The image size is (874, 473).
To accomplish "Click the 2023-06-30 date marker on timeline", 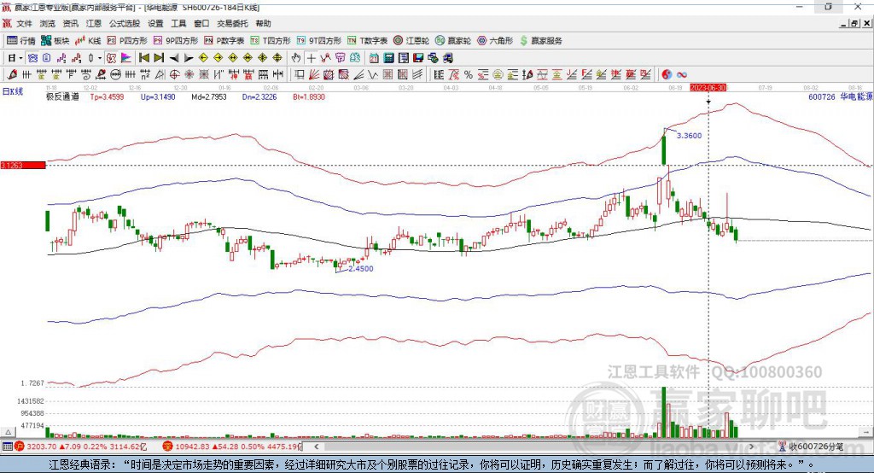I will click(708, 87).
